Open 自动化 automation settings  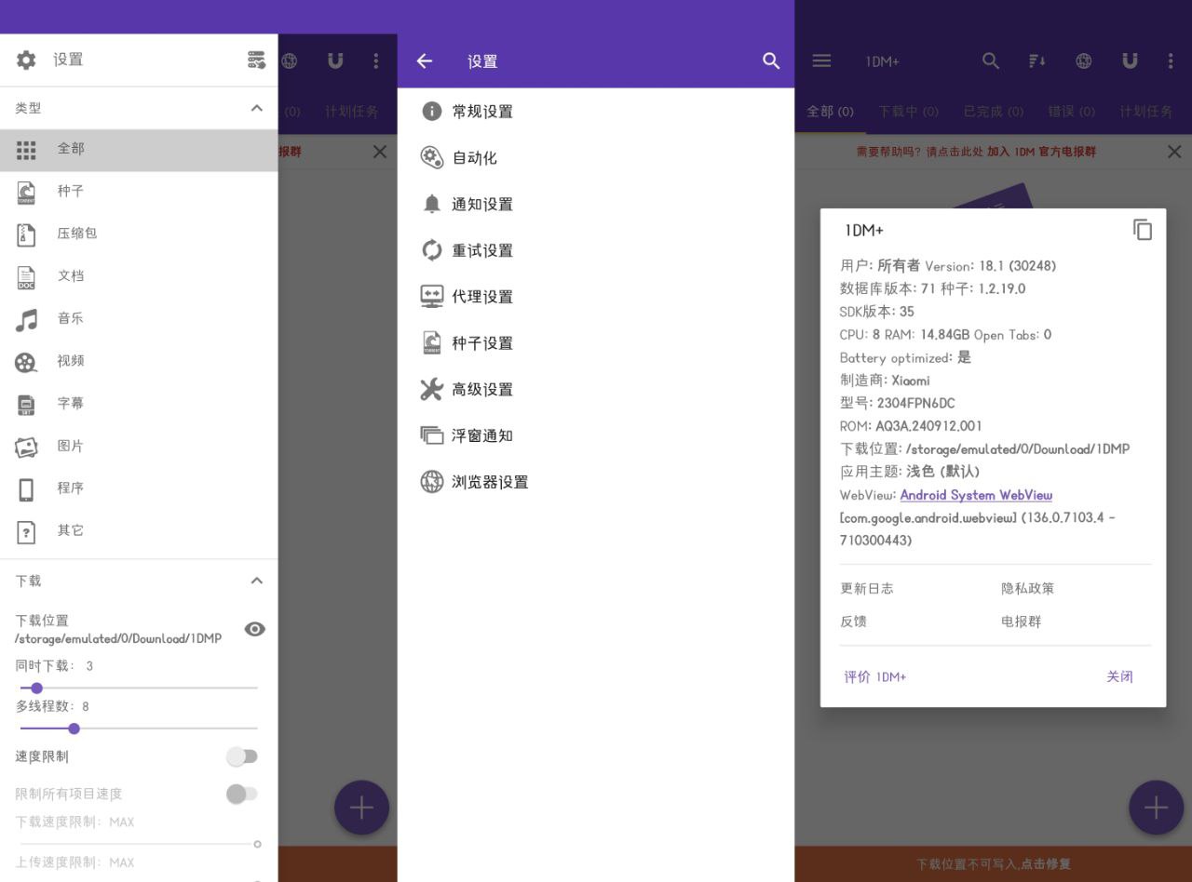pyautogui.click(x=596, y=158)
